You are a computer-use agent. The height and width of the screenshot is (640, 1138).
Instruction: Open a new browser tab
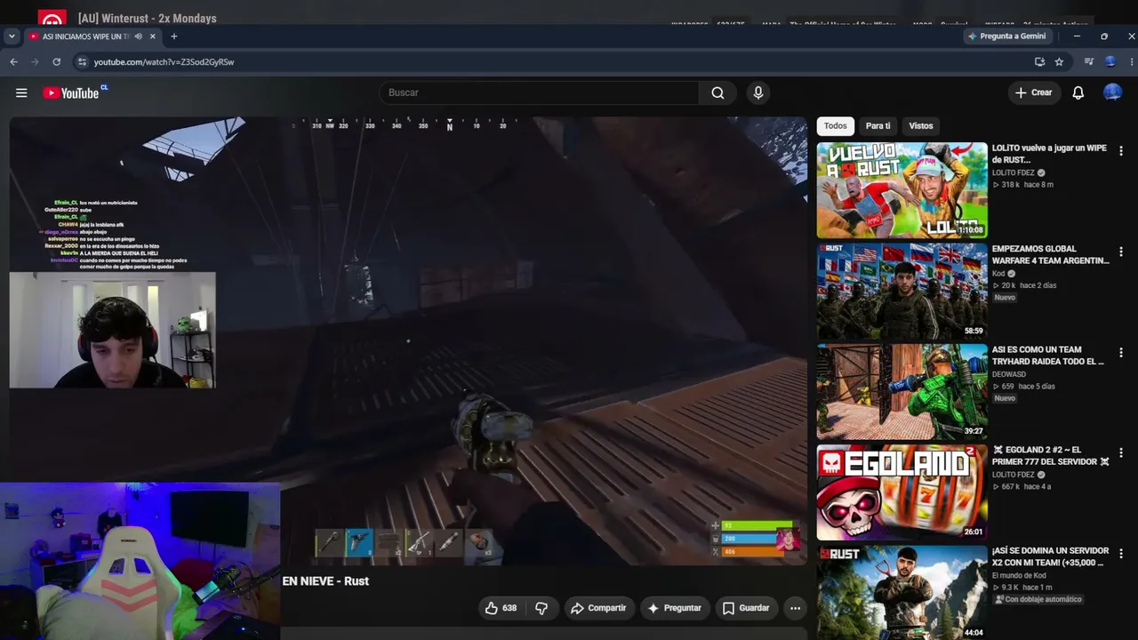point(173,36)
